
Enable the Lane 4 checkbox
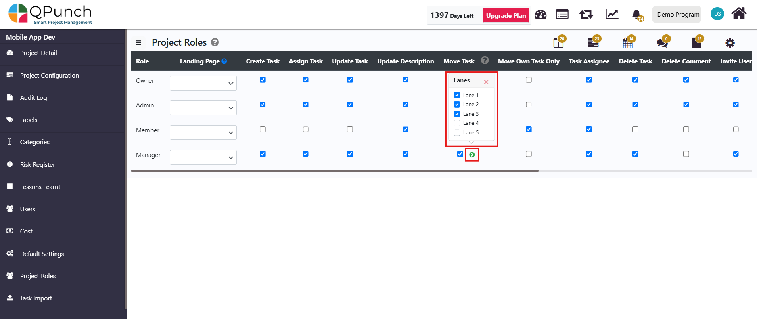tap(457, 123)
